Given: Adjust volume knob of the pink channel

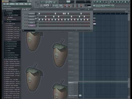Looking at the screenshot, I should [x=27, y=26].
